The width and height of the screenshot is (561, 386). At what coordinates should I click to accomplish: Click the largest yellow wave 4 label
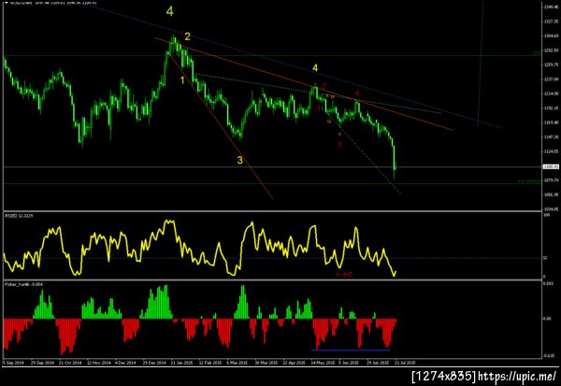pyautogui.click(x=170, y=11)
